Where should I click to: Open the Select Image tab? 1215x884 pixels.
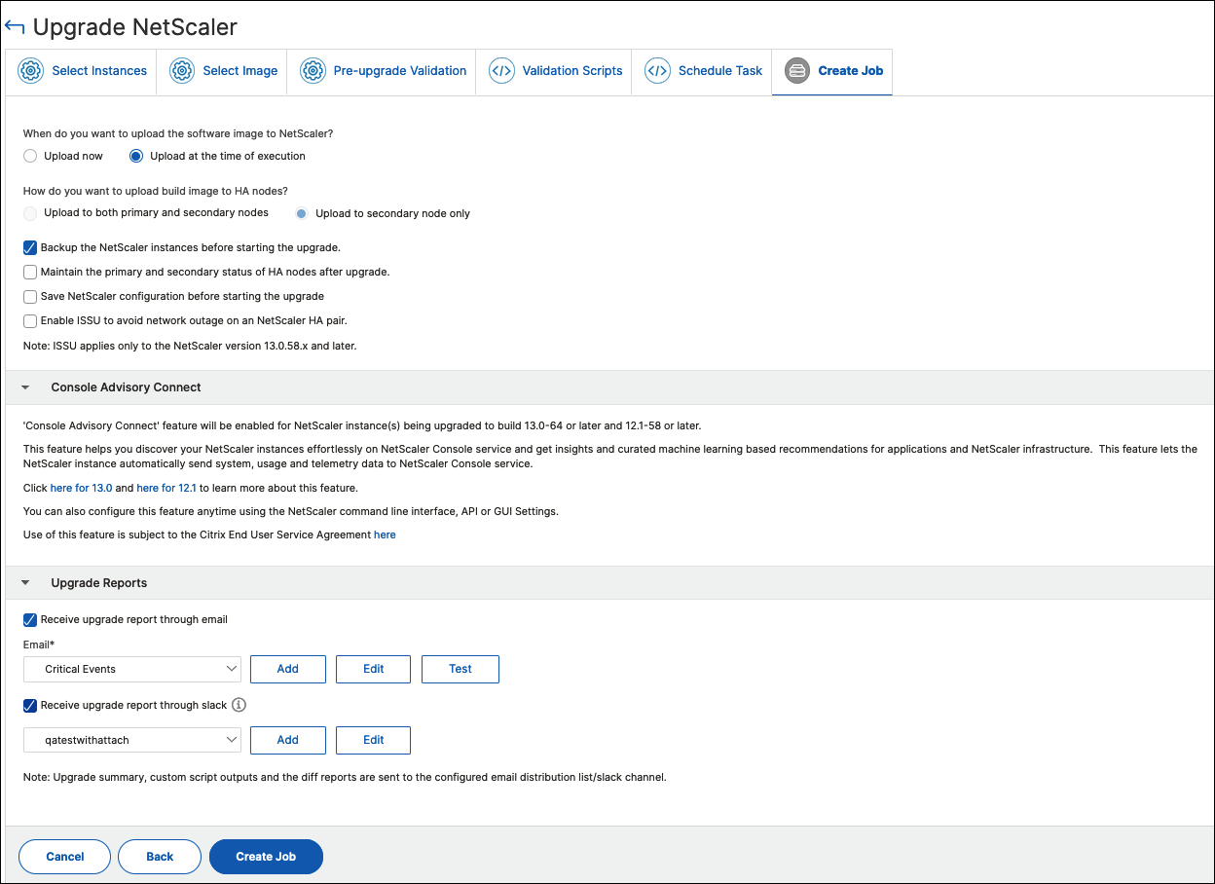[x=222, y=71]
